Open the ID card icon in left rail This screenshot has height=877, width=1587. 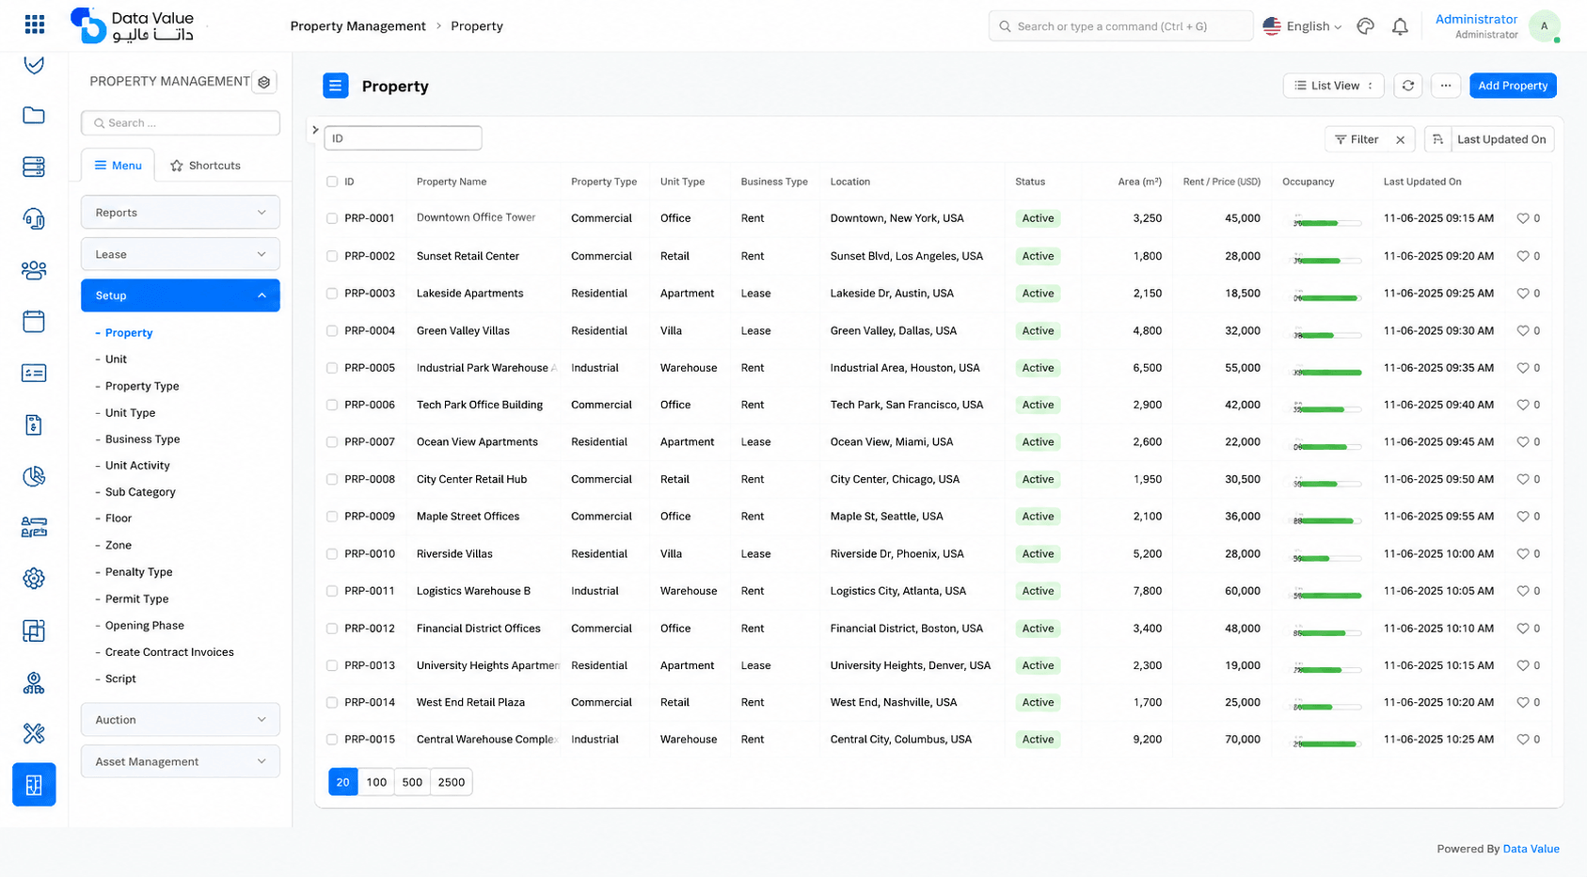pos(34,373)
